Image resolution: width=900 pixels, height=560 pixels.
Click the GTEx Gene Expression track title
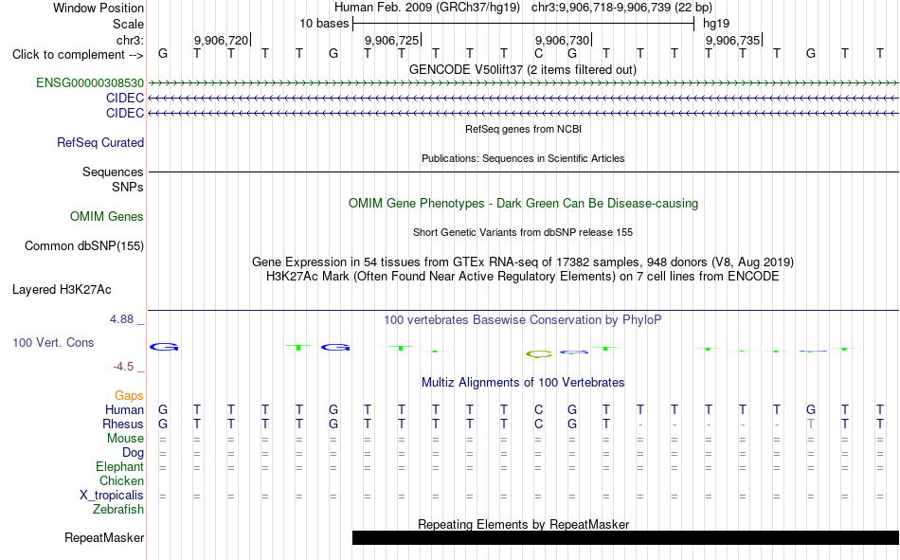pyautogui.click(x=523, y=262)
